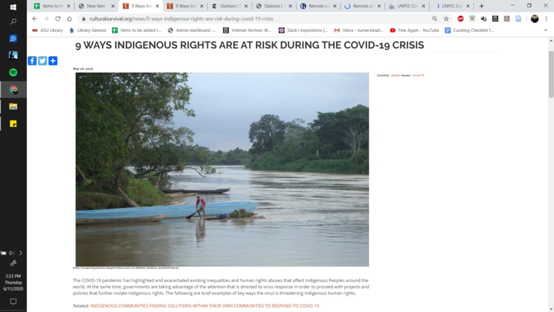554x312 pixels.
Task: Open the page zoom magnifier icon
Action: click(435, 19)
